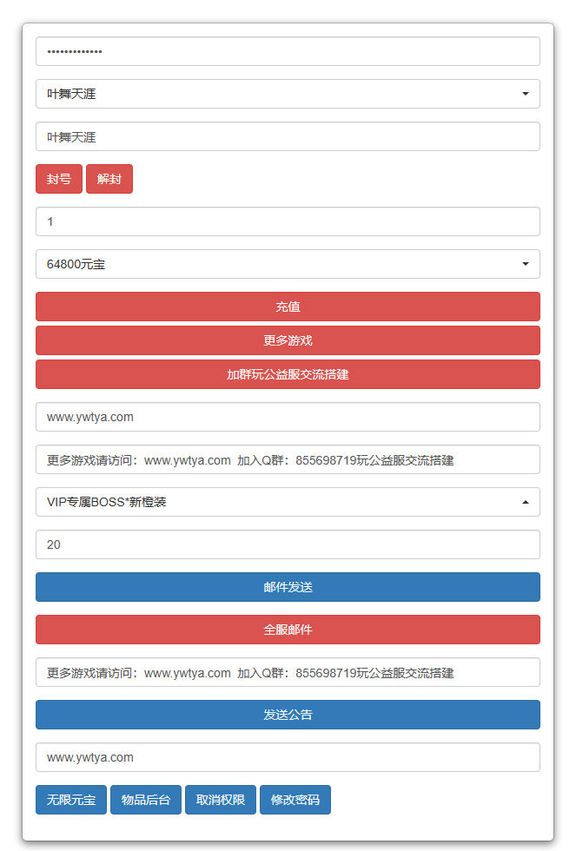Focus the input field containing 1
Screen dimensions: 576x851
[288, 221]
